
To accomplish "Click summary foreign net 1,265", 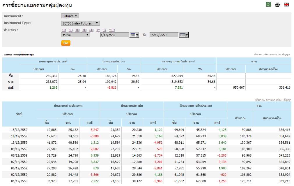I will click(54, 87).
